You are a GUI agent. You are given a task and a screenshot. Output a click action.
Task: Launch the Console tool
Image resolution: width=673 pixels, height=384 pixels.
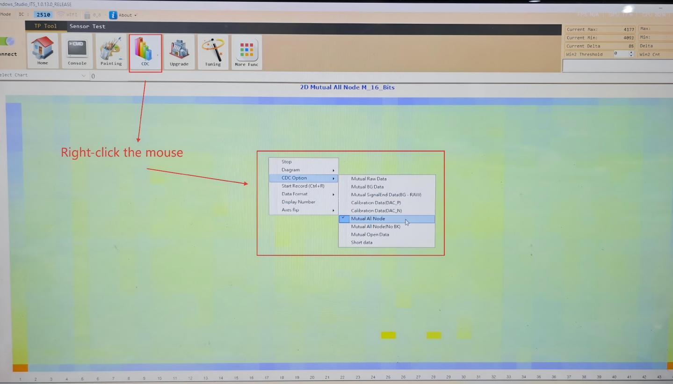click(x=77, y=51)
